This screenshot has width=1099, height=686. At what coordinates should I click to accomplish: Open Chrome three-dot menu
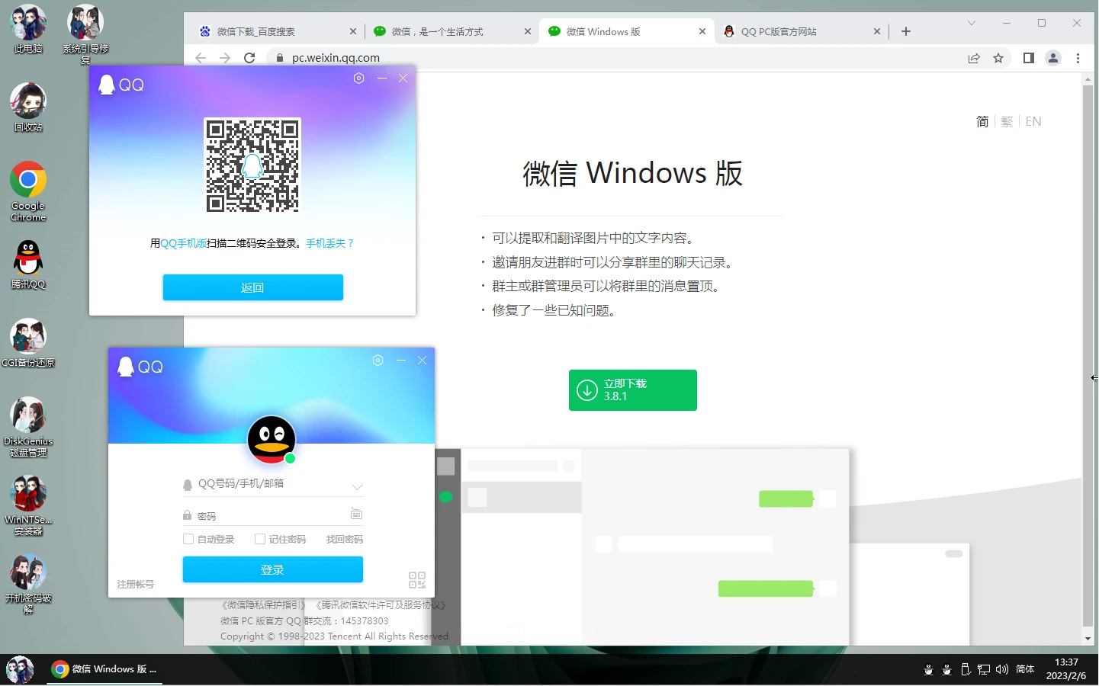tap(1078, 58)
